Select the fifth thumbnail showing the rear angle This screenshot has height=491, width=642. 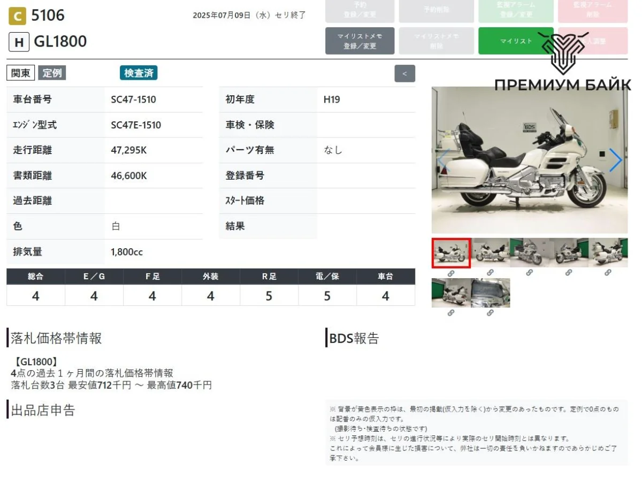coord(608,252)
